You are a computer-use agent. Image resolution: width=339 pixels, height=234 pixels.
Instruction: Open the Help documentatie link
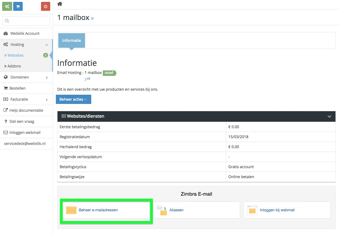26,110
